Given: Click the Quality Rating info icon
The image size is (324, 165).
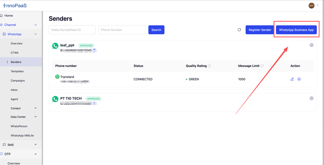Looking at the screenshot, I should [209, 66].
